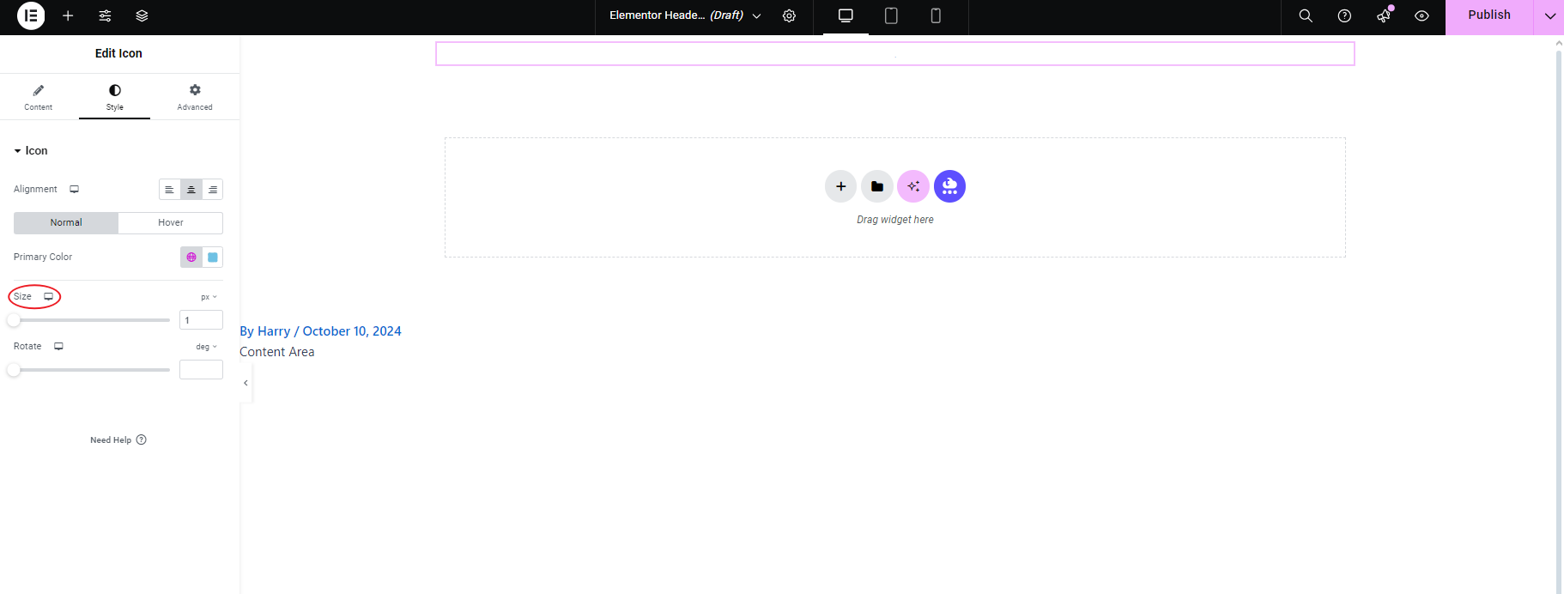Image resolution: width=1564 pixels, height=594 pixels.
Task: Click the Primary Color swatch
Action: tap(213, 258)
